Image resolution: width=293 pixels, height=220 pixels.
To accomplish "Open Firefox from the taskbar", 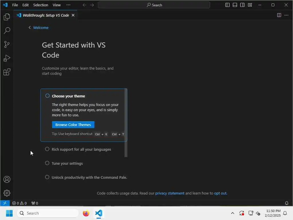I will pyautogui.click(x=86, y=213).
